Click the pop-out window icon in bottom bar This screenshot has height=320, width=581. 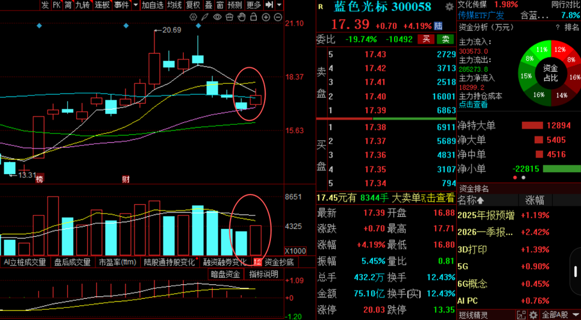pyautogui.click(x=521, y=315)
